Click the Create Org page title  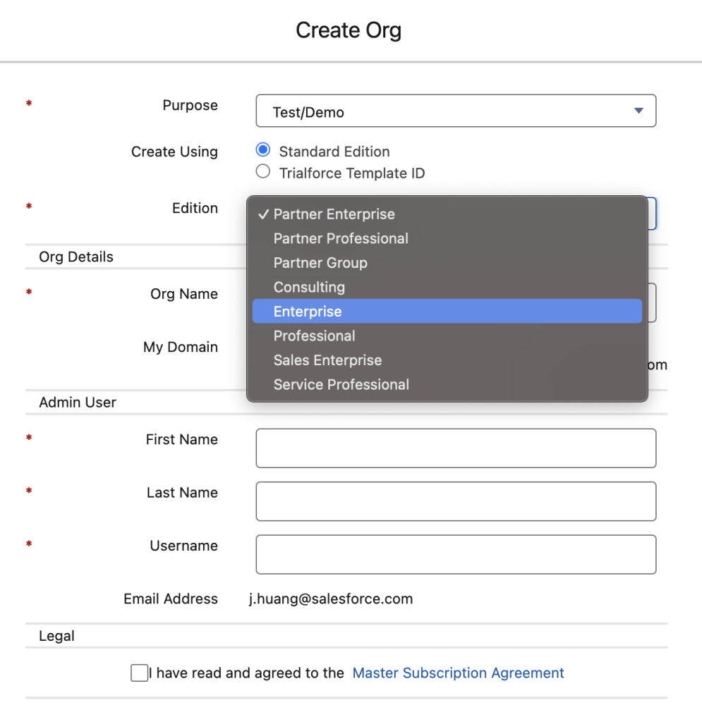tap(349, 30)
